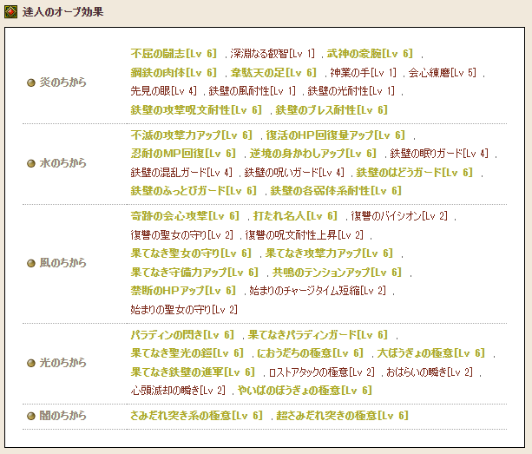This screenshot has width=532, height=454.
Task: Click 打たれ名人[Lv 6]
Action: pyautogui.click(x=295, y=216)
